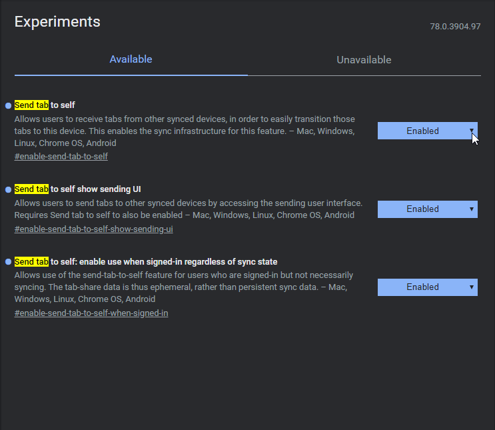Click the version number 78.0.3904.97
The image size is (495, 430).
pyautogui.click(x=455, y=27)
